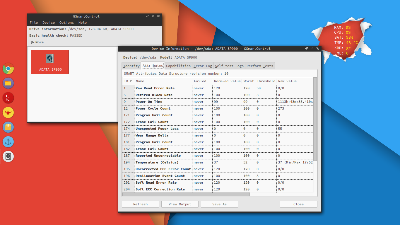Click Program Fail Count row with ID 171

218,115
